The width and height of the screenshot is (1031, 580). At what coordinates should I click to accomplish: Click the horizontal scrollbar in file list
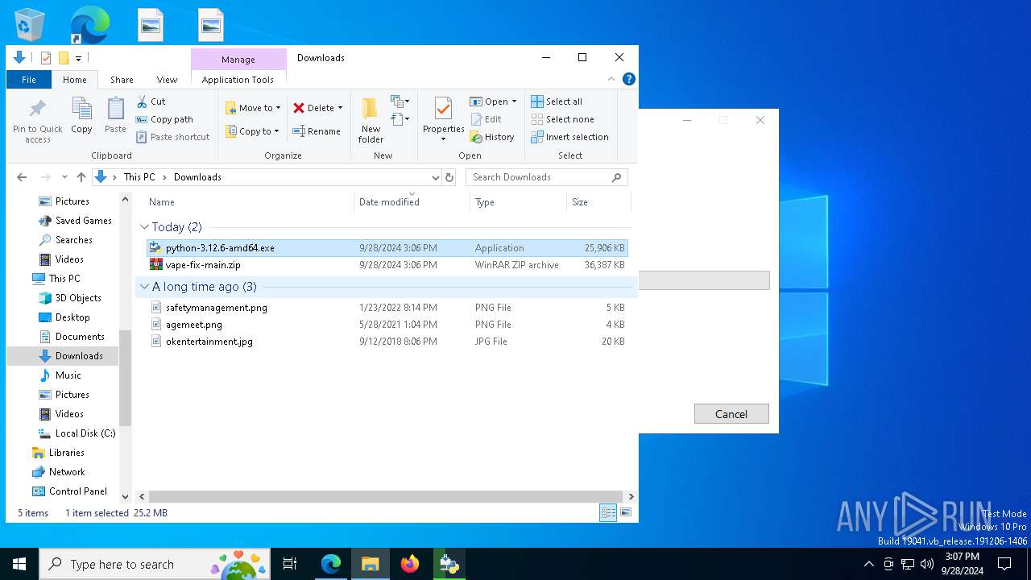[x=386, y=497]
